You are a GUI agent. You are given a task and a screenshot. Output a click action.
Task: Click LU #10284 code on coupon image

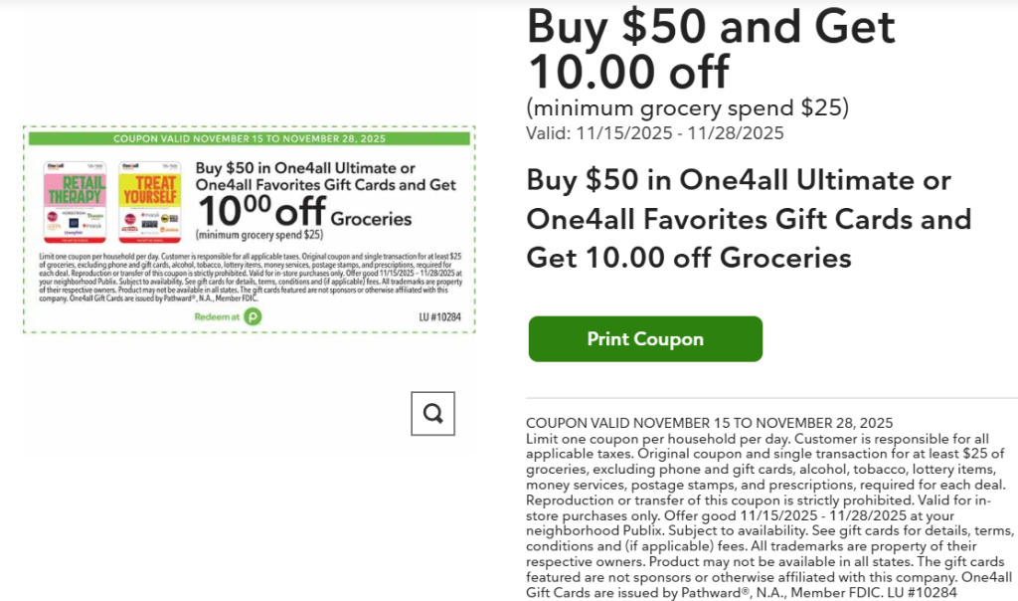439,317
